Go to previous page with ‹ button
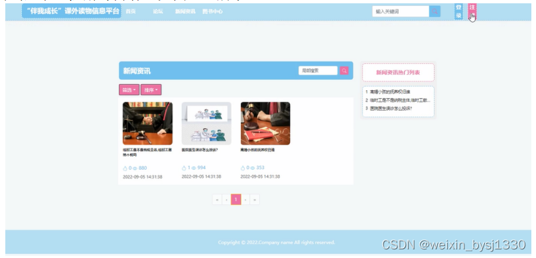This screenshot has height=258, width=536. pos(226,200)
